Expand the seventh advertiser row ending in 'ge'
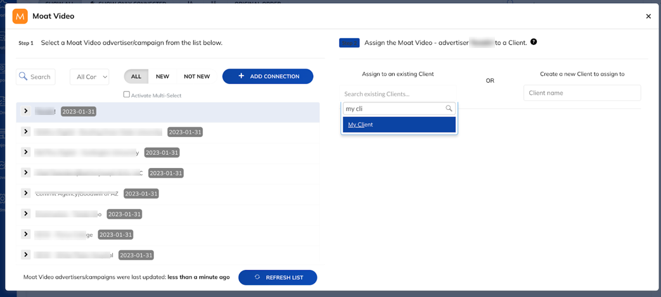Image resolution: width=661 pixels, height=297 pixels. click(x=26, y=234)
